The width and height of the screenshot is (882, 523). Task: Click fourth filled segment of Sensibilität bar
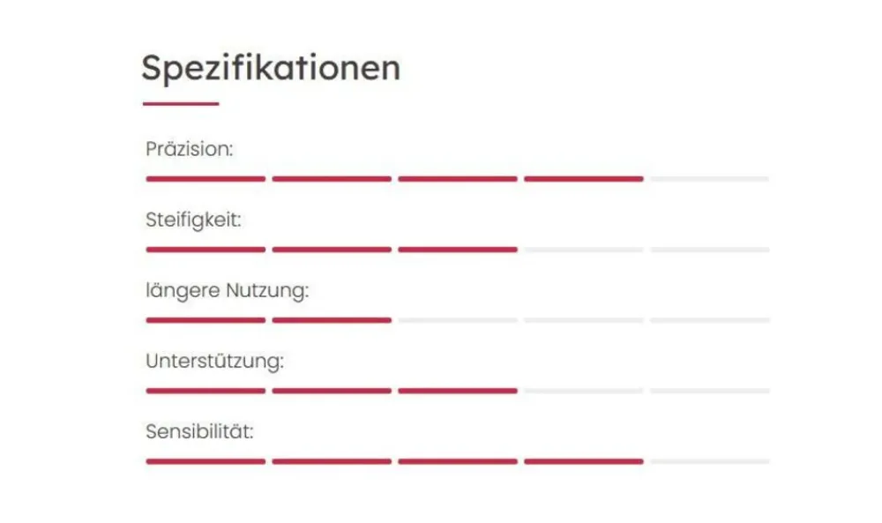[x=583, y=461]
